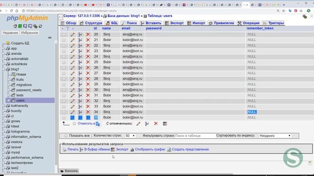Expand the mysql database tree node
This screenshot has height=176, width=314.
[3, 152]
